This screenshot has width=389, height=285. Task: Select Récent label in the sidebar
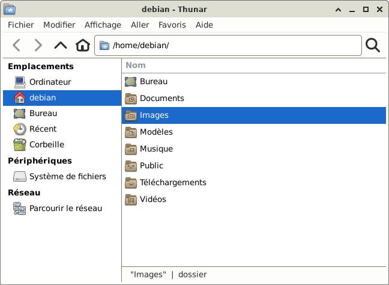point(43,129)
